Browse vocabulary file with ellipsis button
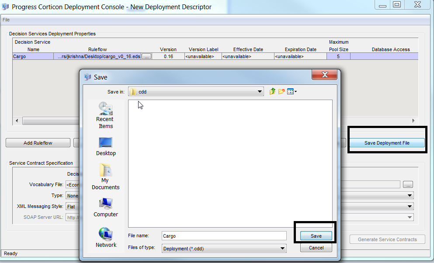This screenshot has height=263, width=434. point(408,184)
